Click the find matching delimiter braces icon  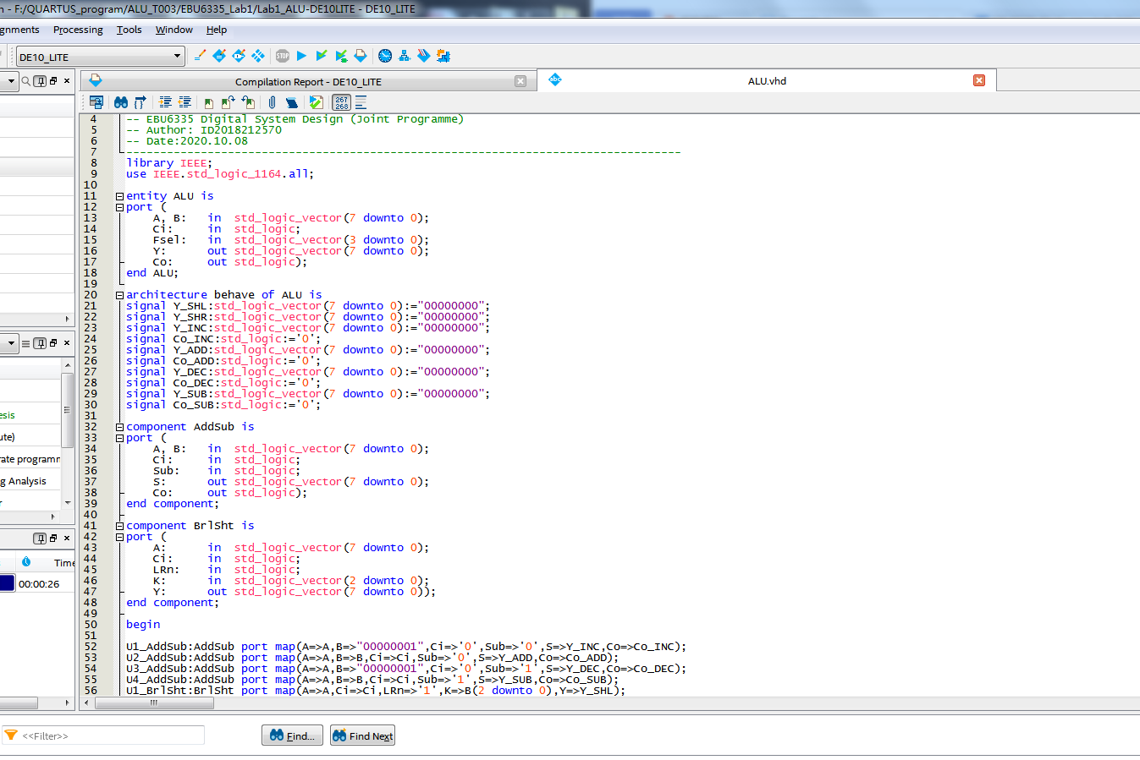pos(140,102)
